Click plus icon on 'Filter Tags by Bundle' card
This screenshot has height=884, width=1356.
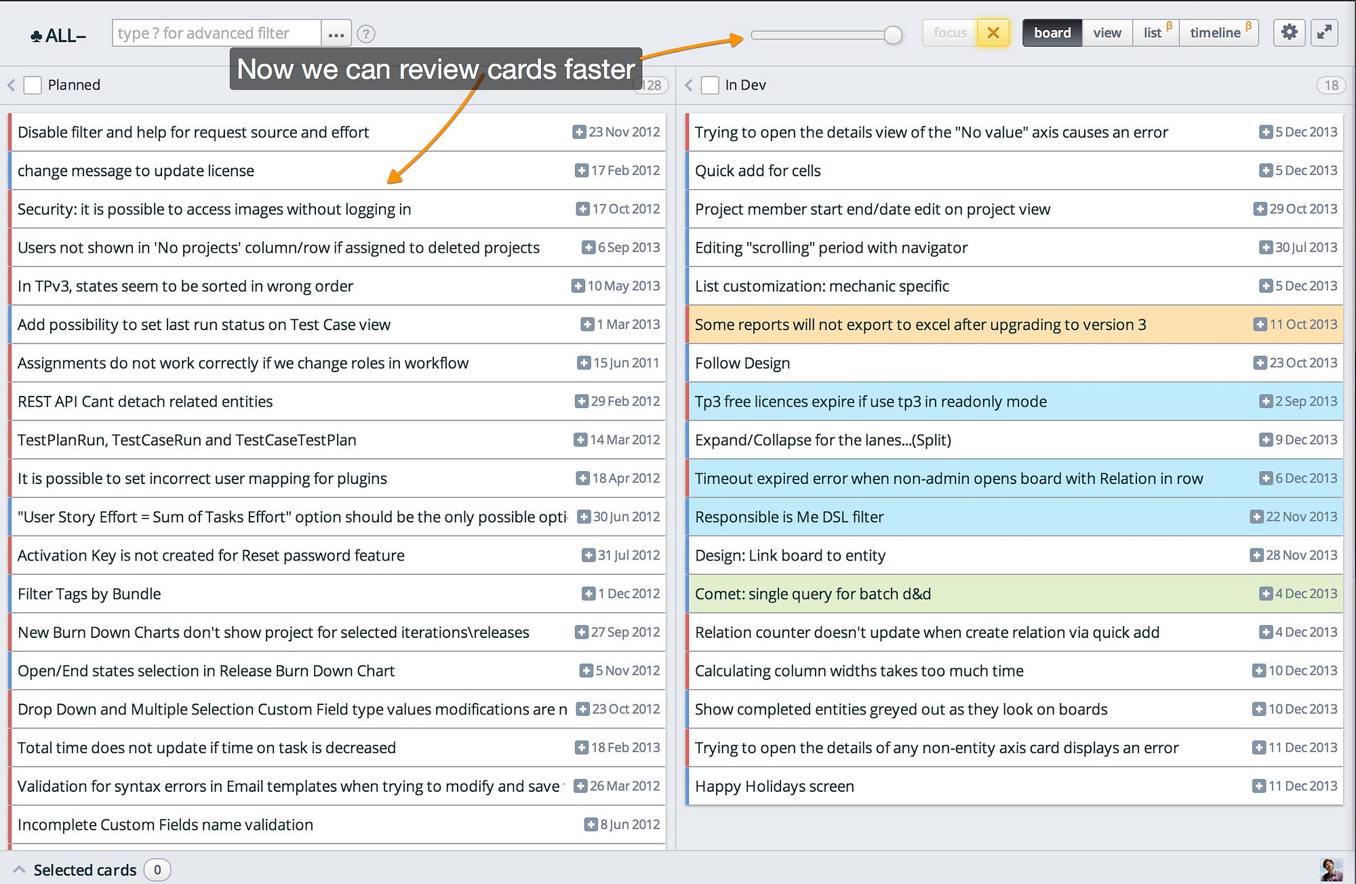(x=589, y=594)
